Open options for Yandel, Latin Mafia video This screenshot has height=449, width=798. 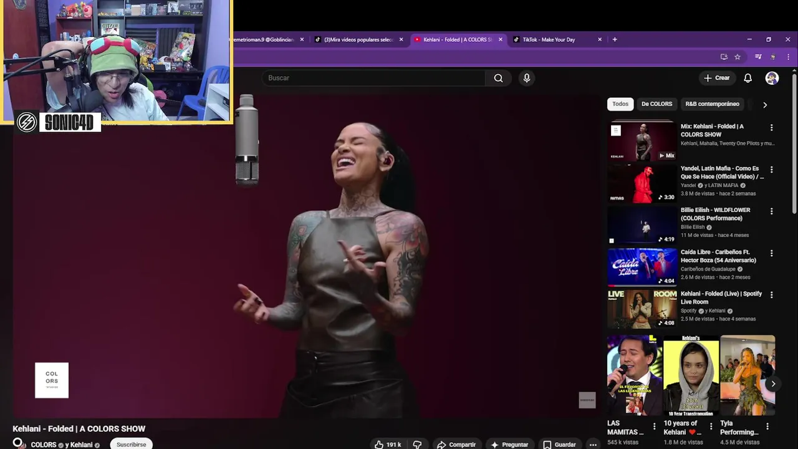click(x=771, y=170)
